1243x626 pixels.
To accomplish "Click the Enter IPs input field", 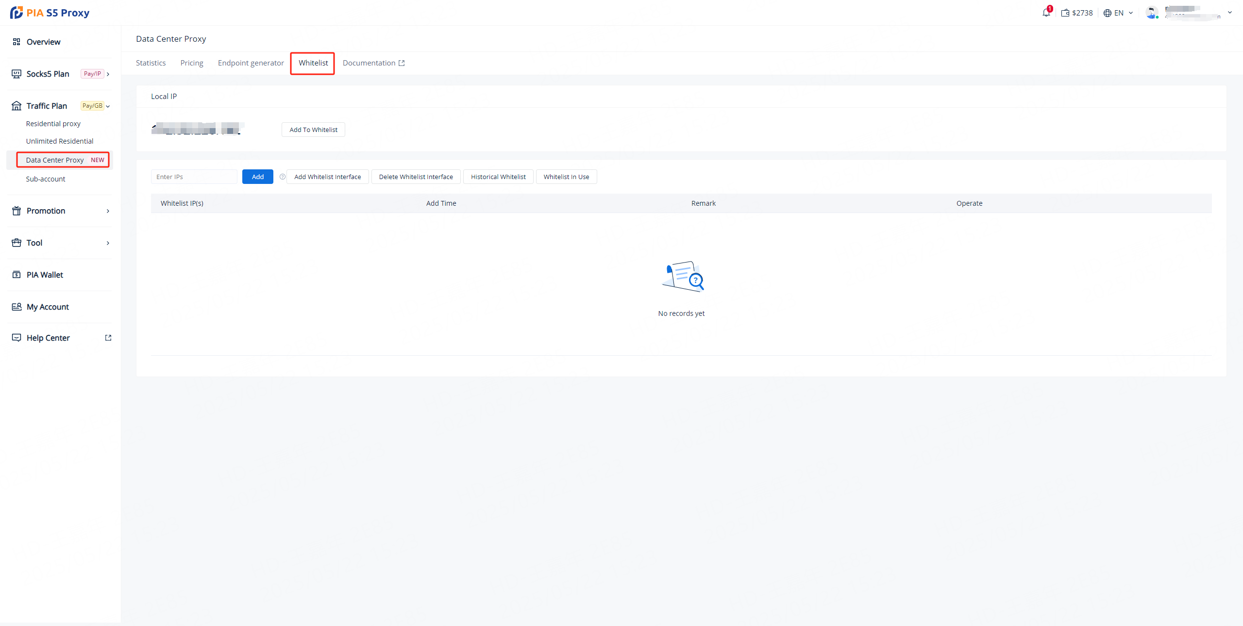I will pyautogui.click(x=194, y=177).
